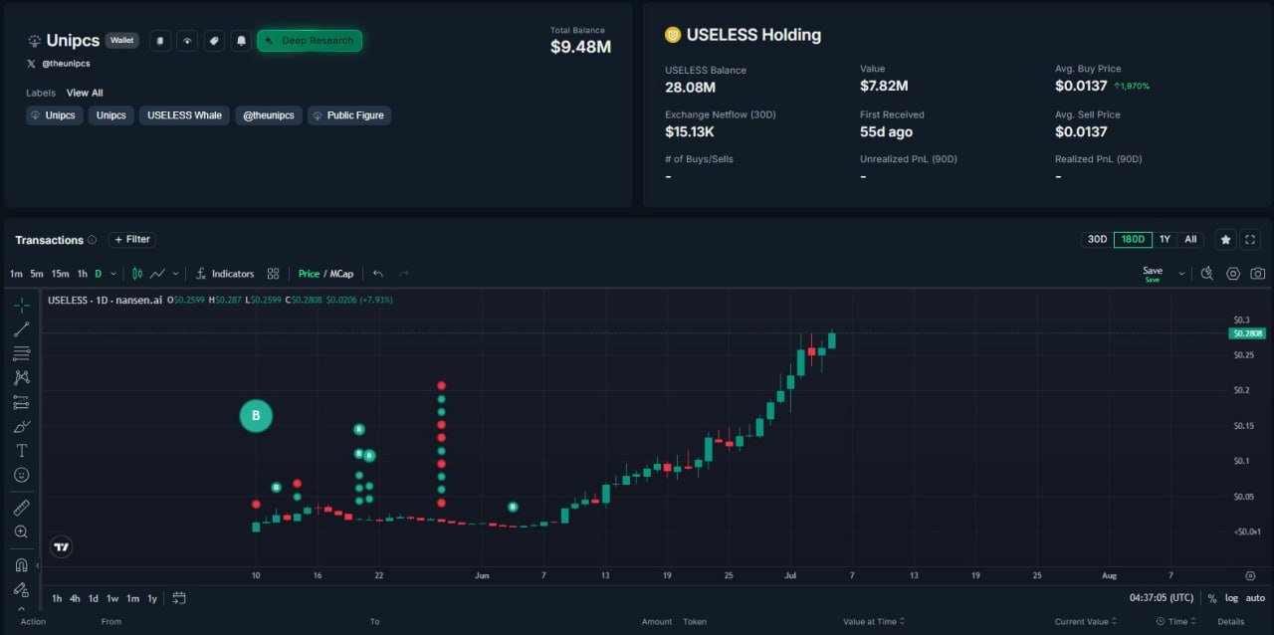Click the 04:37:05 (UTC) timezone clock
The width and height of the screenshot is (1274, 635).
[1162, 598]
